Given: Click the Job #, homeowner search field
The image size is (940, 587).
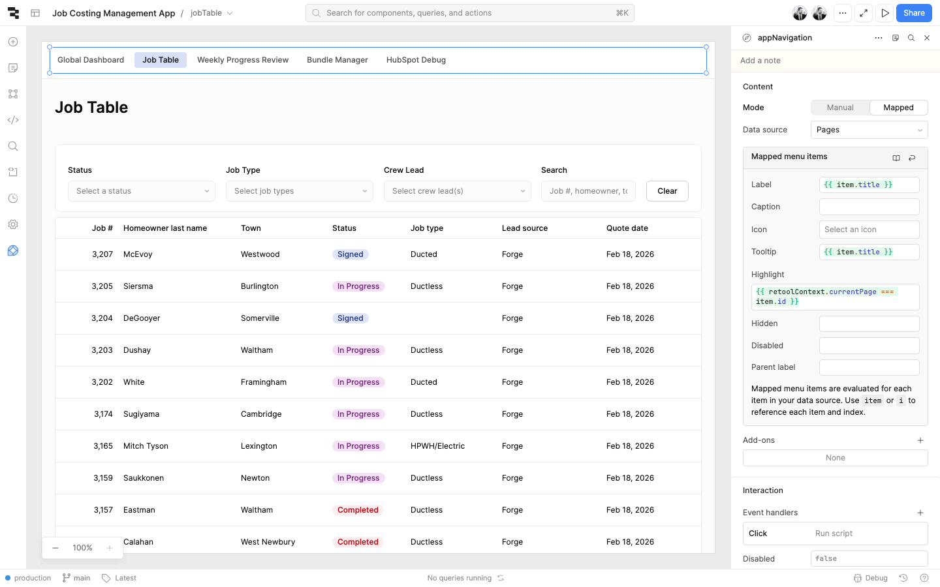Looking at the screenshot, I should 588,191.
